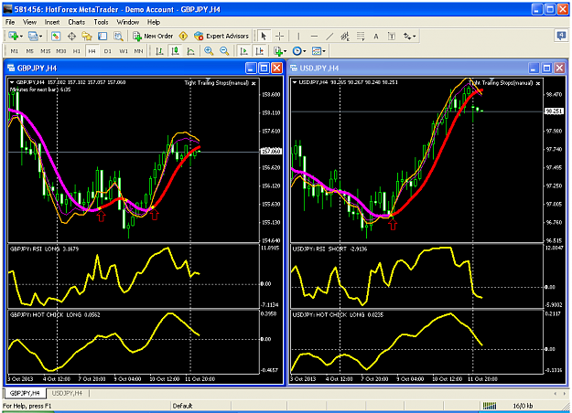572x413 pixels.
Task: Select the GBPJPY,H4 bottom tab
Action: (x=25, y=393)
